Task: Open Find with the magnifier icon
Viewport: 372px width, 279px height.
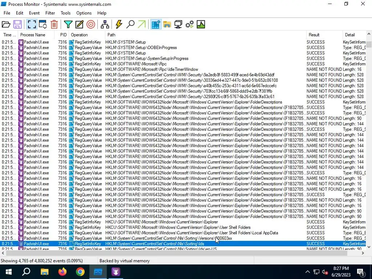Action: point(130,24)
